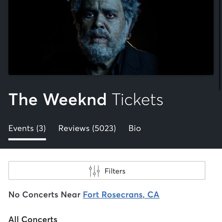Screen dimensions: 222x222
Task: Click The Weeknd Tickets heading
Action: pyautogui.click(x=86, y=99)
